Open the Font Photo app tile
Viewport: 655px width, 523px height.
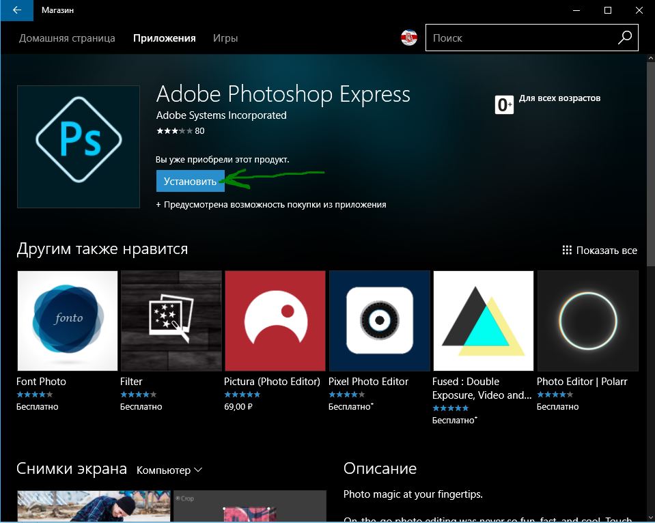point(67,321)
